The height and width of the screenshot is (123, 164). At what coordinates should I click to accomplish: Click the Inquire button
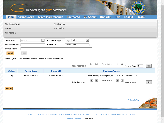point(9,88)
